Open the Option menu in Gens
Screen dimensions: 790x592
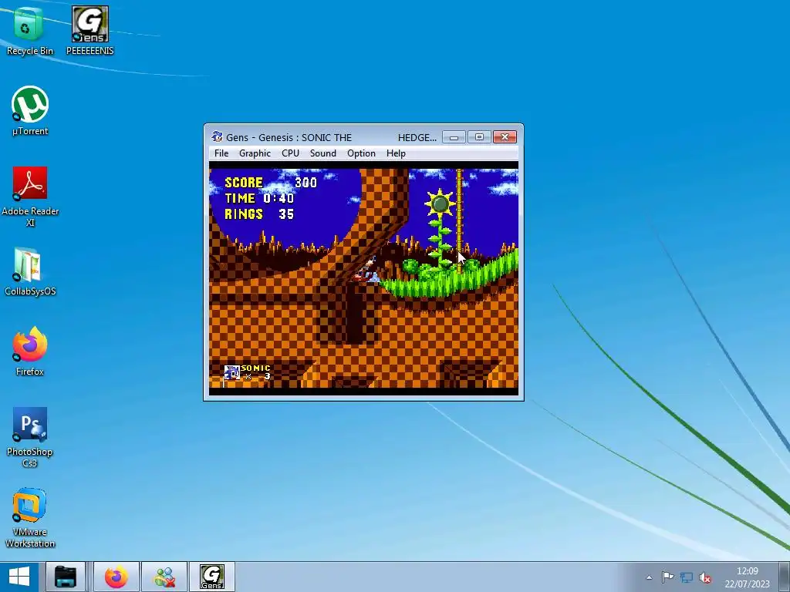coord(361,153)
